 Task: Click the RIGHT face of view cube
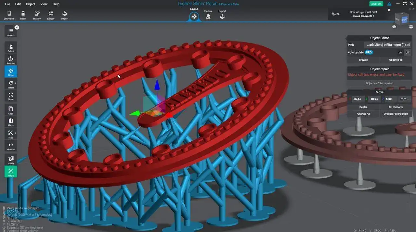(404, 20)
